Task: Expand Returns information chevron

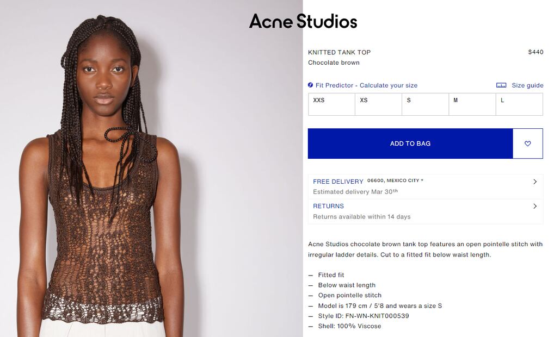Action: (535, 206)
